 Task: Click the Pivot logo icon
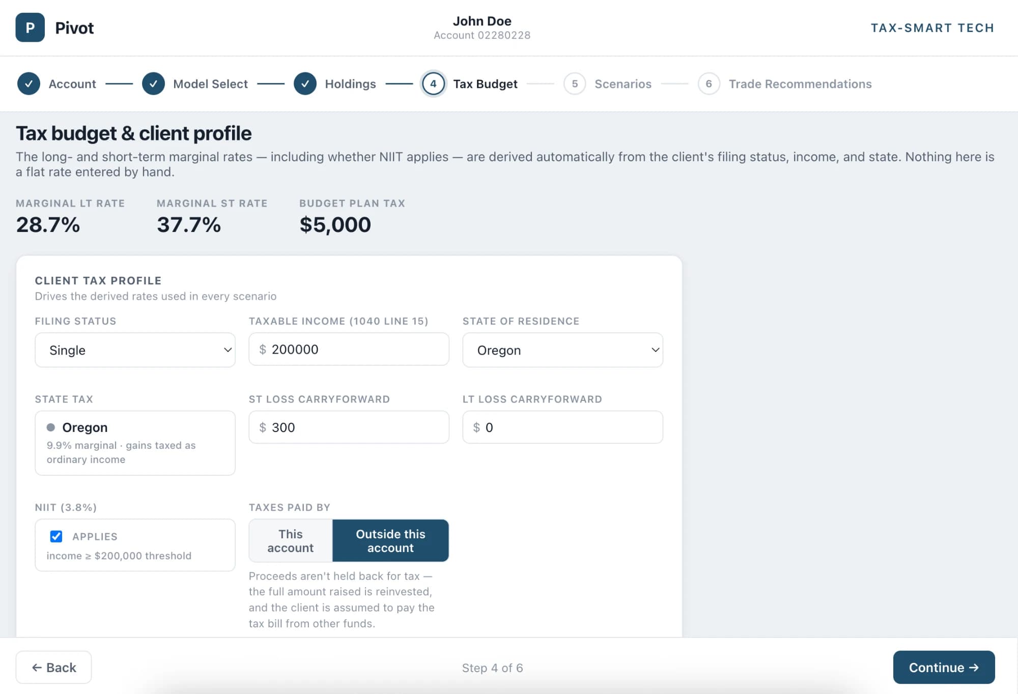tap(30, 27)
